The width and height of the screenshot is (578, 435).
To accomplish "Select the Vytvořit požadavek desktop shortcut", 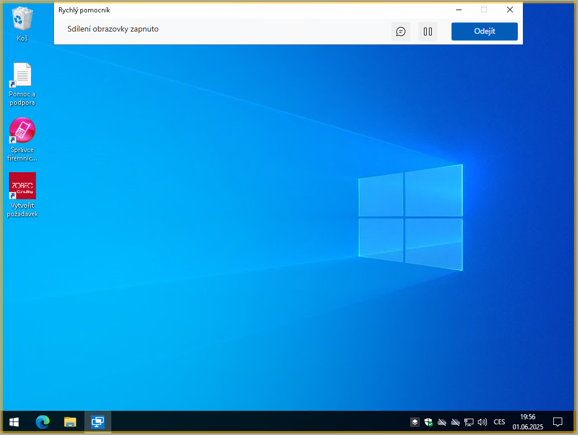I will point(22,186).
